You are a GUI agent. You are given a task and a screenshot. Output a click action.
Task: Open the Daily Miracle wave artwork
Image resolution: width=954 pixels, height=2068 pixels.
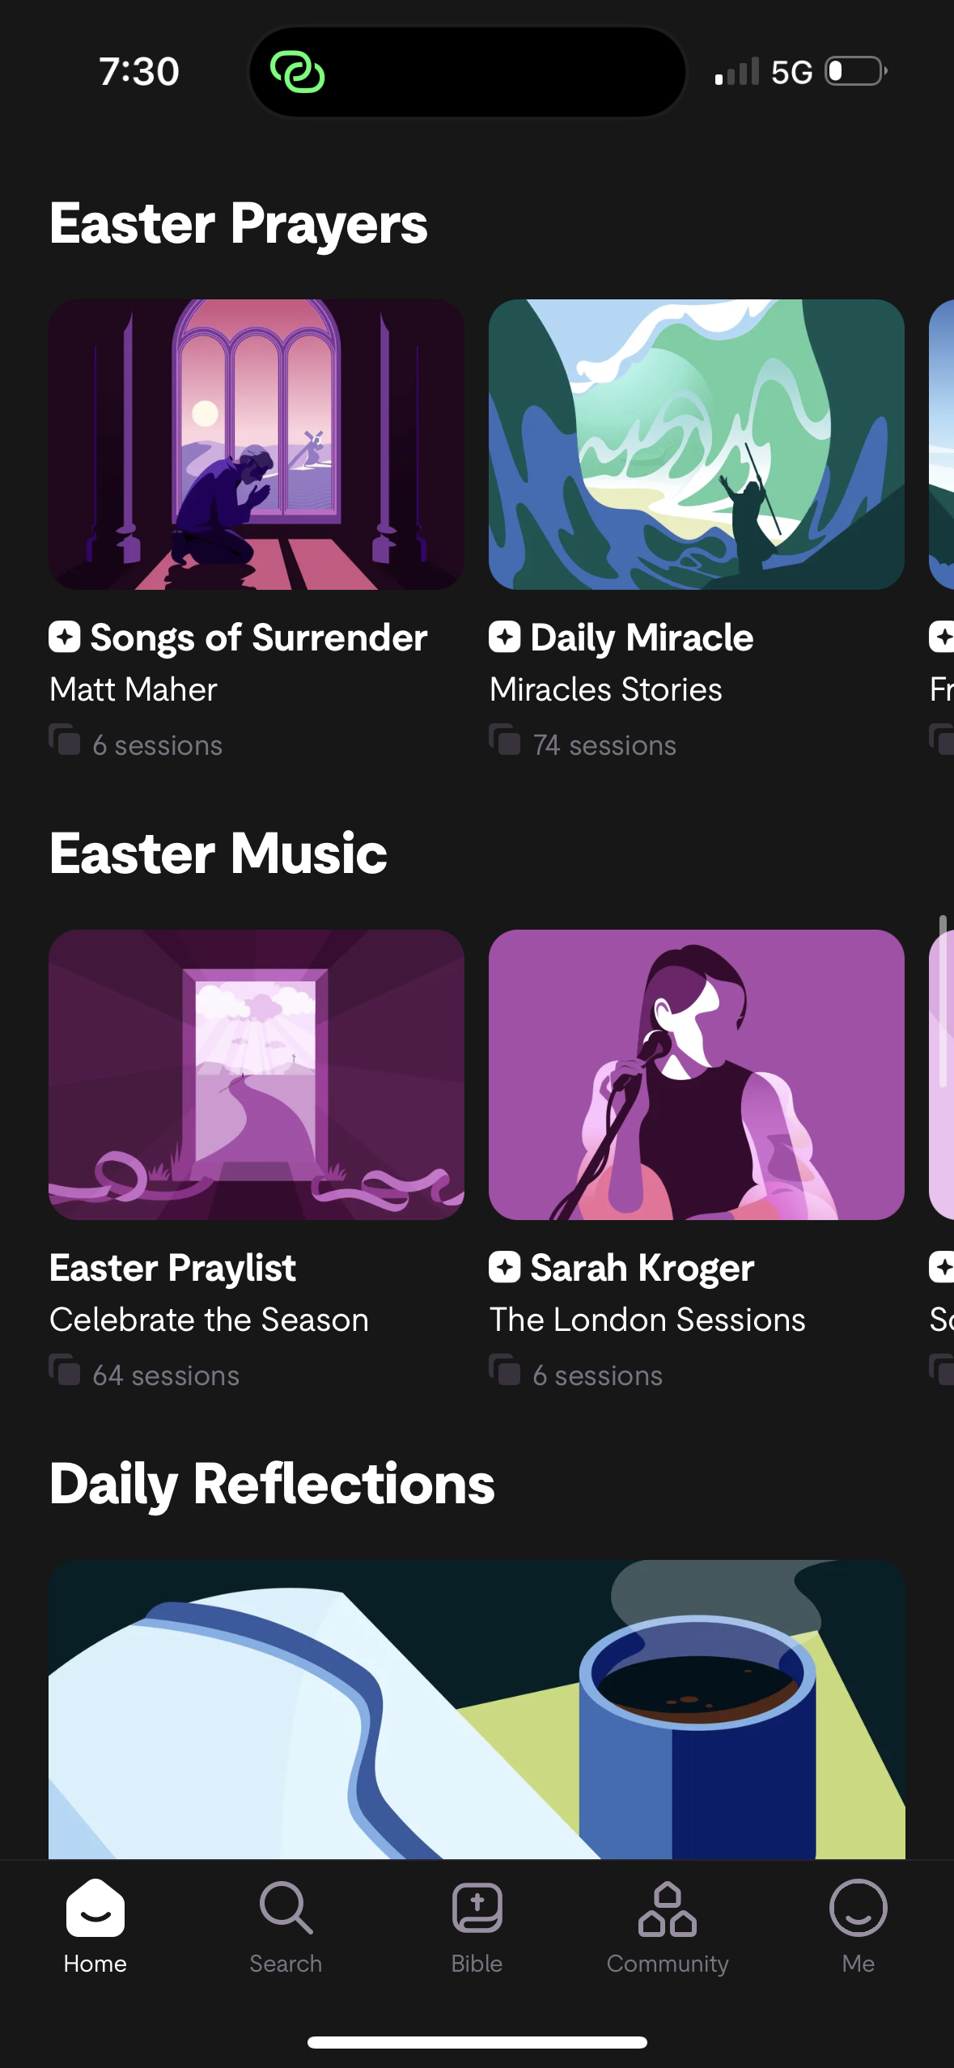pos(696,444)
